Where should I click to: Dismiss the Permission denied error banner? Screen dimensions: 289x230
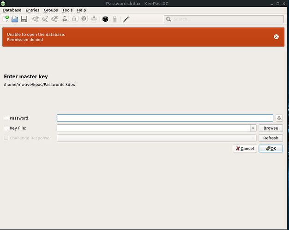(x=276, y=37)
